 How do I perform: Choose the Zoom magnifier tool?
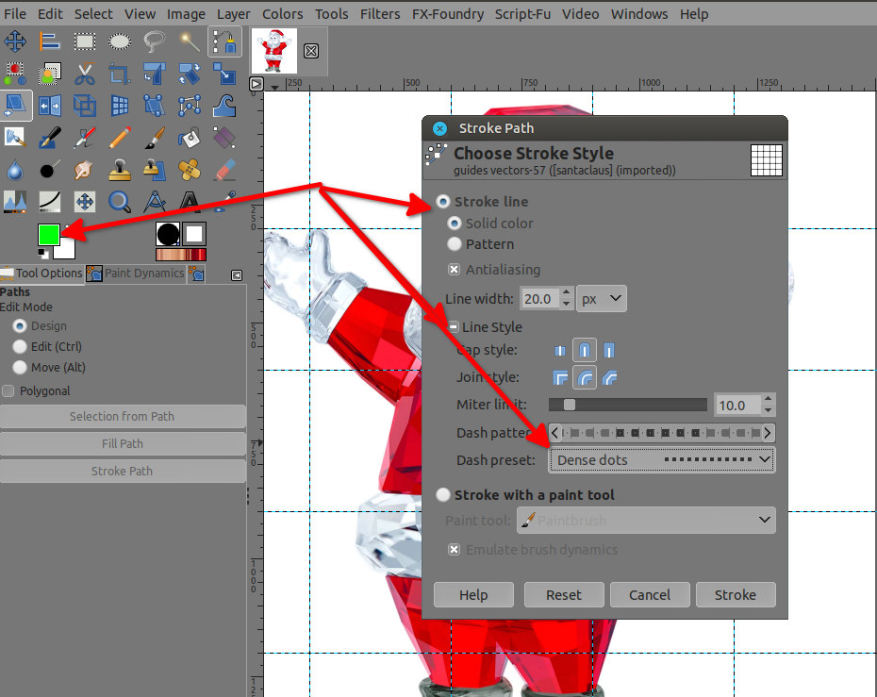(x=120, y=202)
